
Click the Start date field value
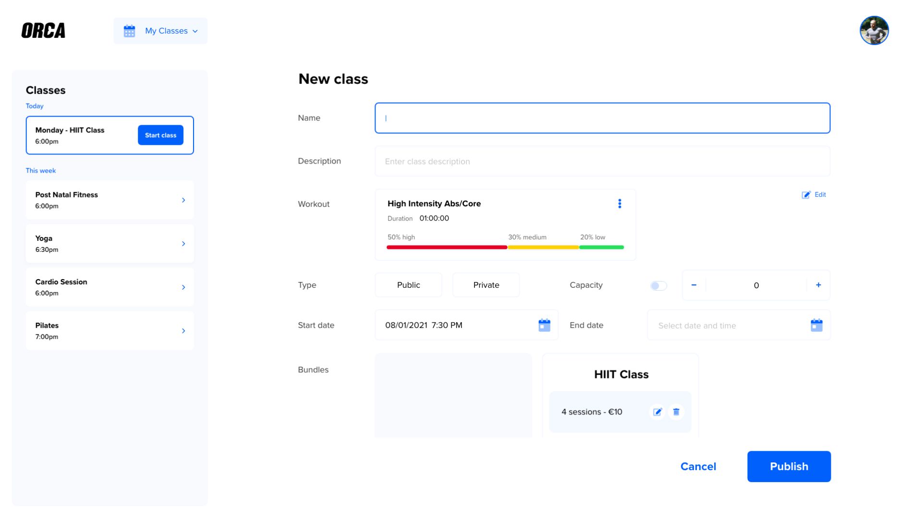[424, 325]
